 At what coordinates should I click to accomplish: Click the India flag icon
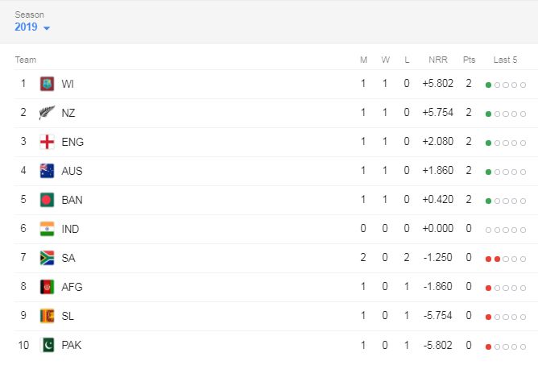tap(47, 229)
